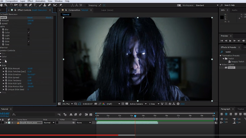This screenshot has width=246, height=138.
Task: Select the Horizontal Type tool
Action: (35, 5)
